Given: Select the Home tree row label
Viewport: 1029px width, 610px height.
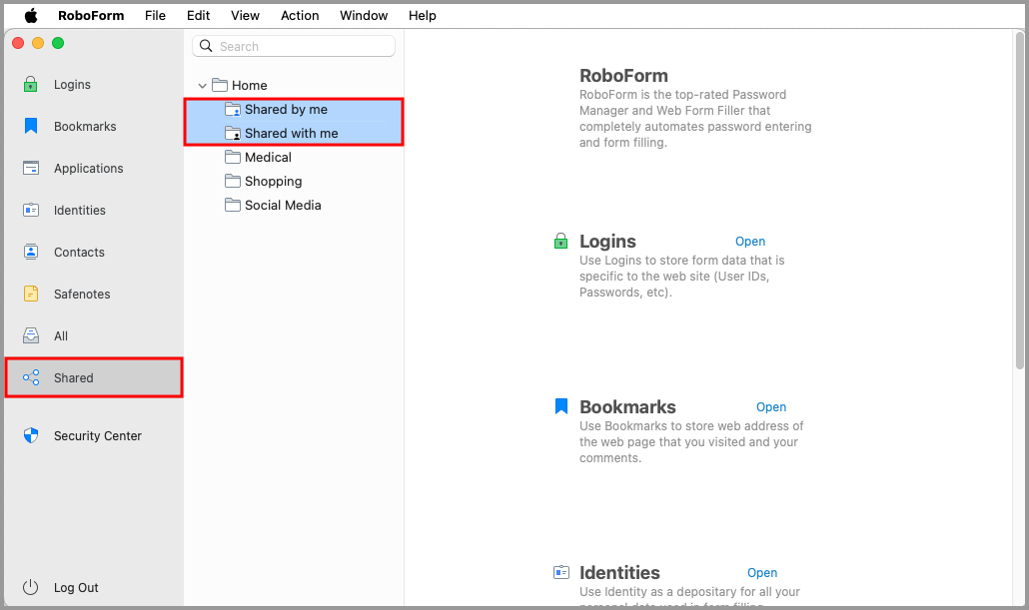Looking at the screenshot, I should pyautogui.click(x=250, y=85).
